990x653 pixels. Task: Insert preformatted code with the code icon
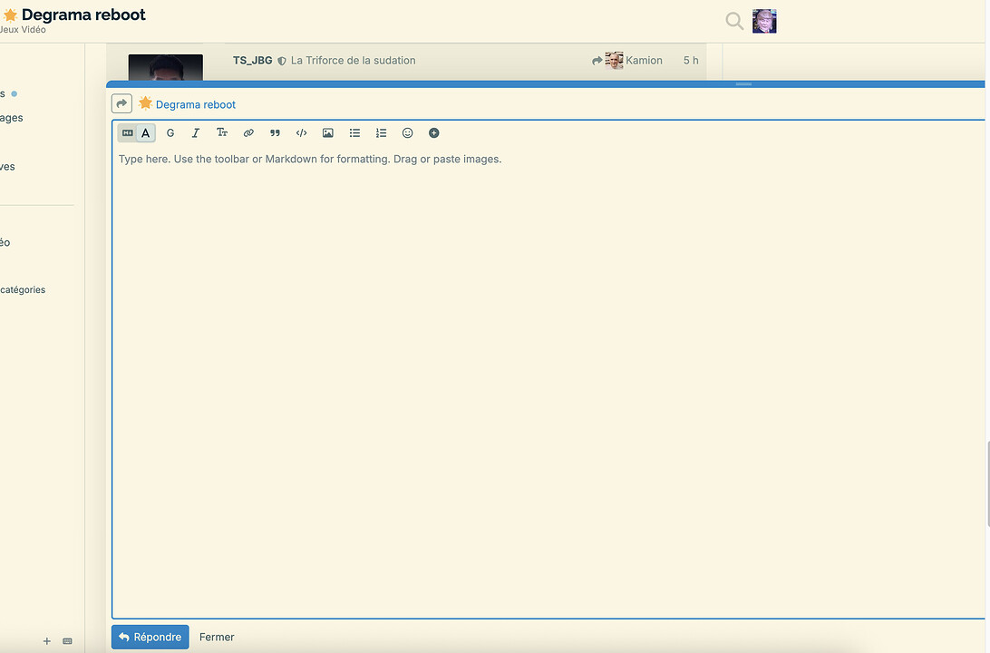301,133
